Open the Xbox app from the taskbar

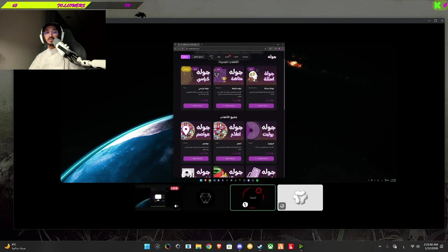point(270,246)
